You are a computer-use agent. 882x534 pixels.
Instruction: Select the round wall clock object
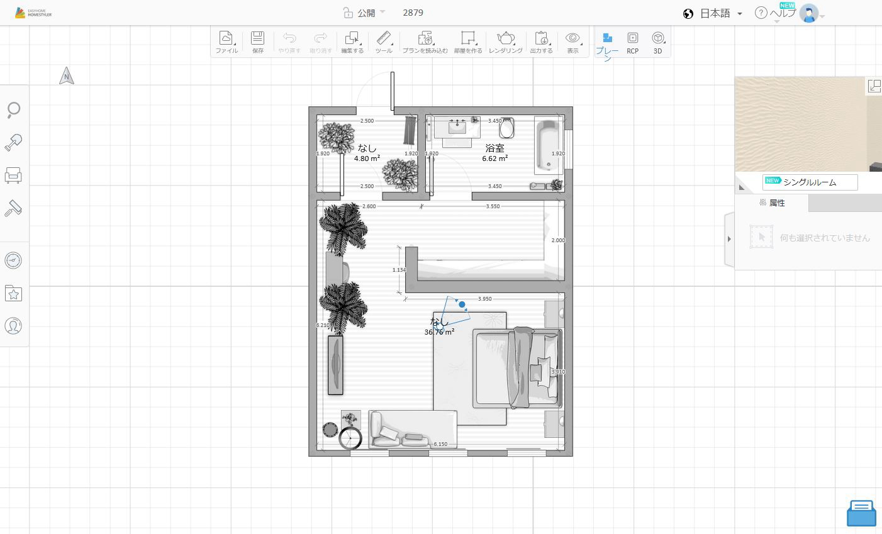click(x=350, y=438)
